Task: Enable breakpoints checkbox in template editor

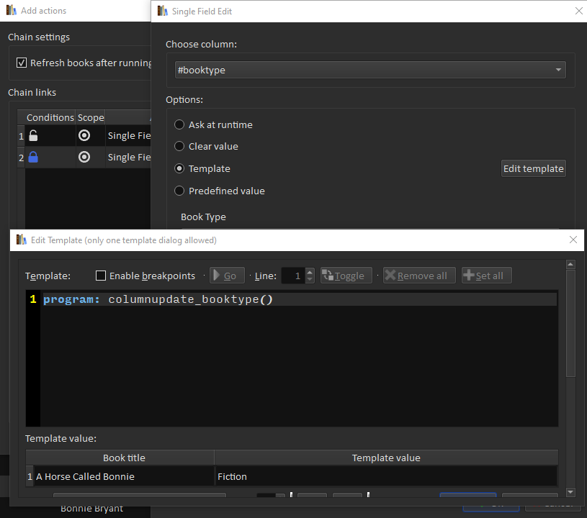Action: coord(101,276)
